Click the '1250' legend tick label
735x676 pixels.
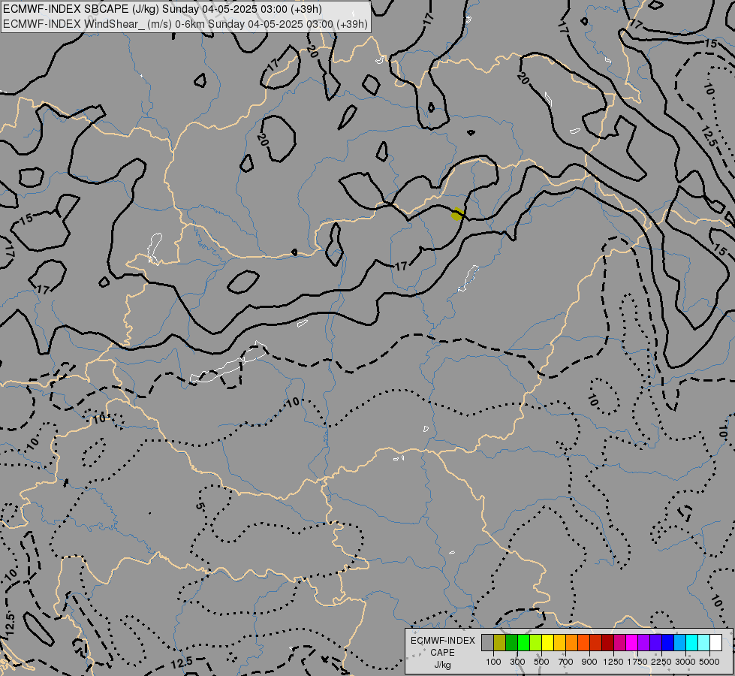(x=613, y=662)
